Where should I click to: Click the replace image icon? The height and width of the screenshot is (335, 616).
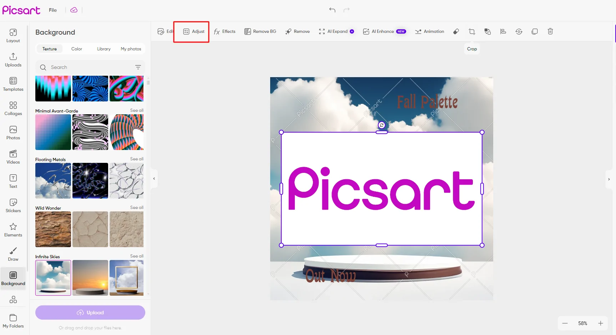[488, 31]
